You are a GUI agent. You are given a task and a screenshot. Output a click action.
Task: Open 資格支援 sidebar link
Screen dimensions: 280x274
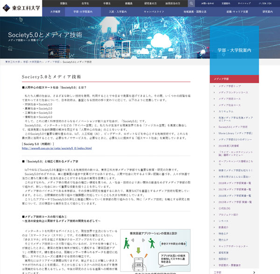tap(224, 253)
